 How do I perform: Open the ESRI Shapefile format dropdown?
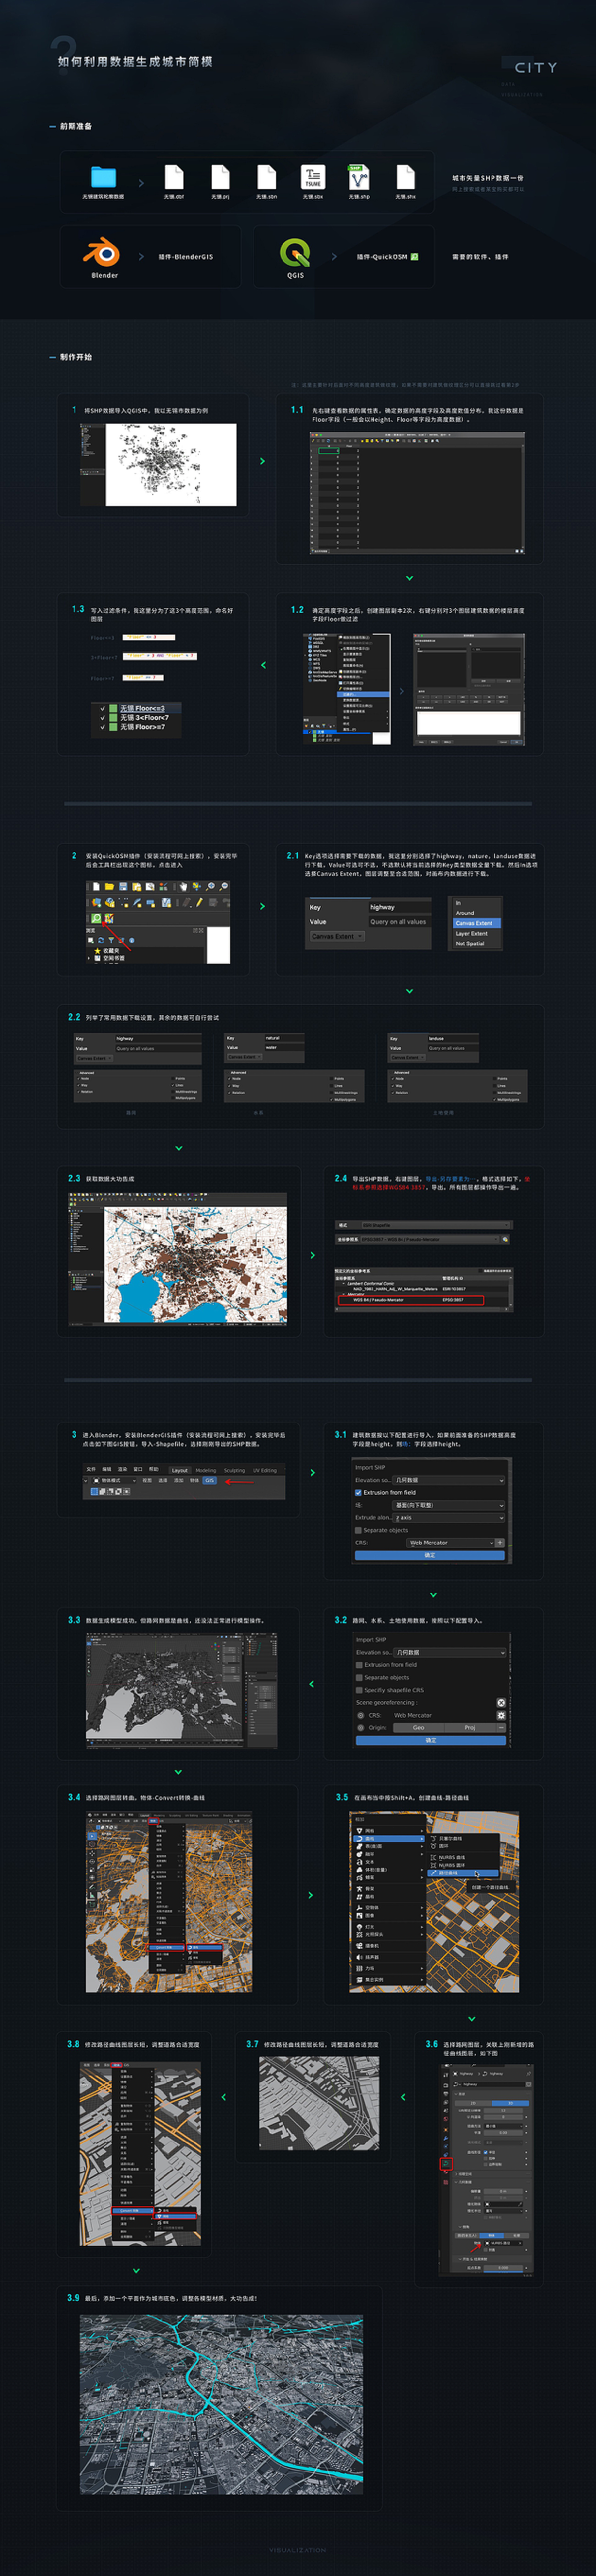(435, 1224)
